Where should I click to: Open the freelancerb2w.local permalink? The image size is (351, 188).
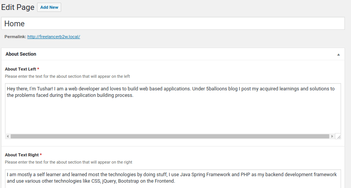(x=54, y=37)
